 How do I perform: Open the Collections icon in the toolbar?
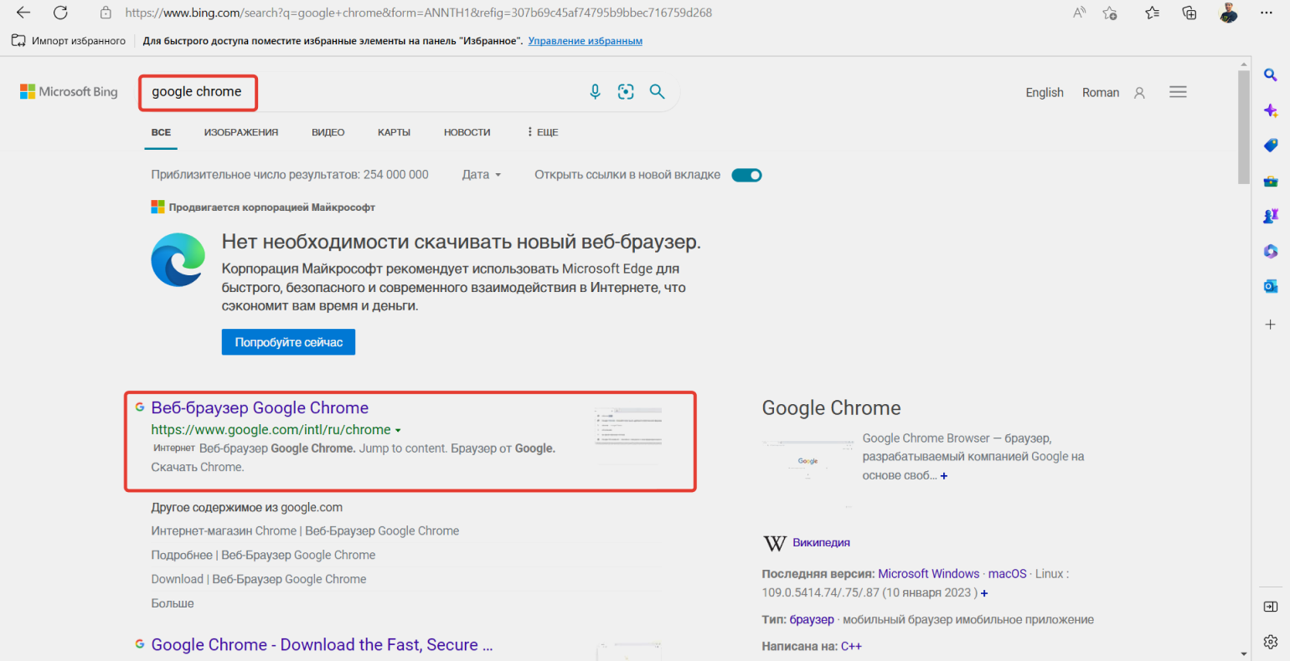click(1189, 13)
